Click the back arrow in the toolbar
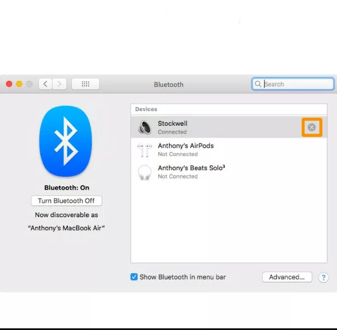The image size is (337, 330). coord(45,84)
